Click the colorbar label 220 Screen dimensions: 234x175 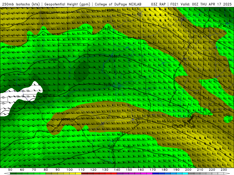(x=212, y=170)
